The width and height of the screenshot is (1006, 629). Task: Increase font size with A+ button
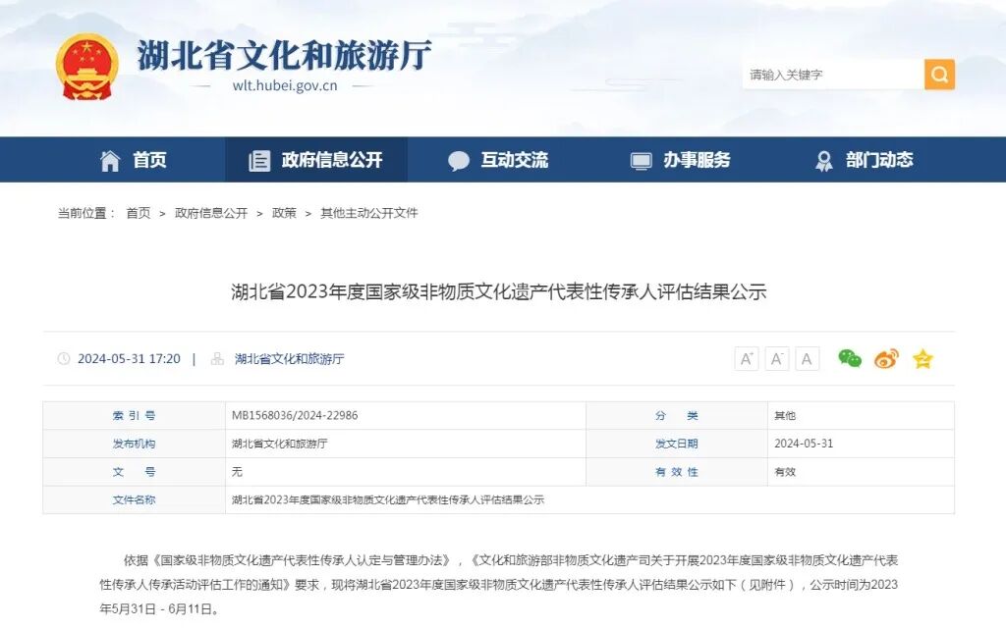tap(747, 359)
